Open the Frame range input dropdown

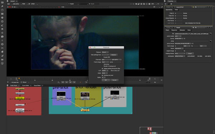[105, 62]
